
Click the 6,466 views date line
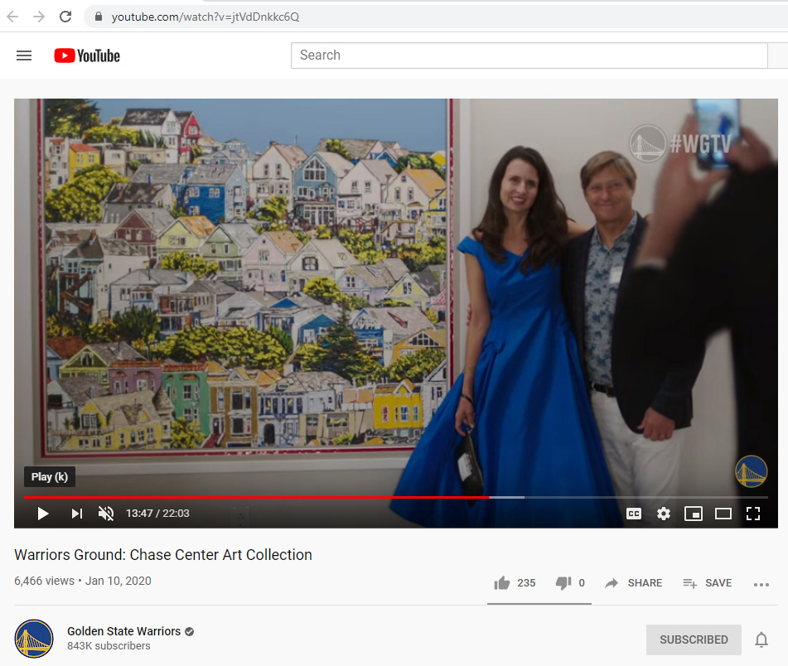[82, 581]
